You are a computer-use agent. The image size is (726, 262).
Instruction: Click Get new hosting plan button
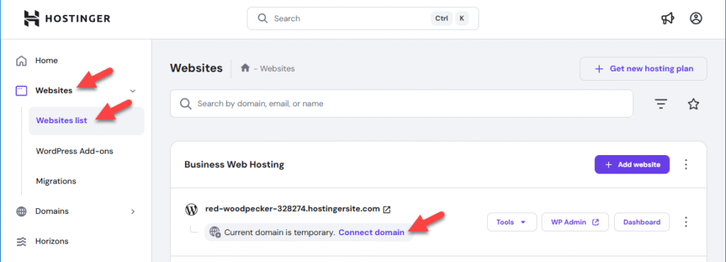coord(643,69)
